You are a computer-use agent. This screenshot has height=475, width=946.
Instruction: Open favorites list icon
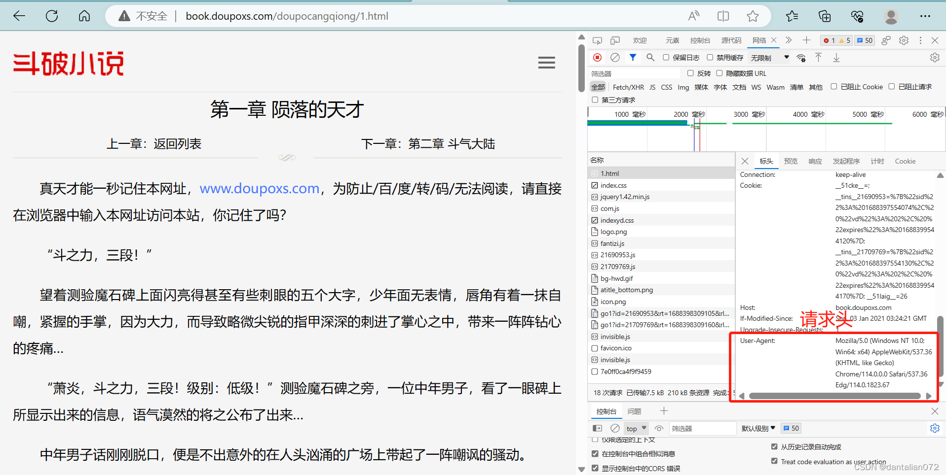point(792,16)
